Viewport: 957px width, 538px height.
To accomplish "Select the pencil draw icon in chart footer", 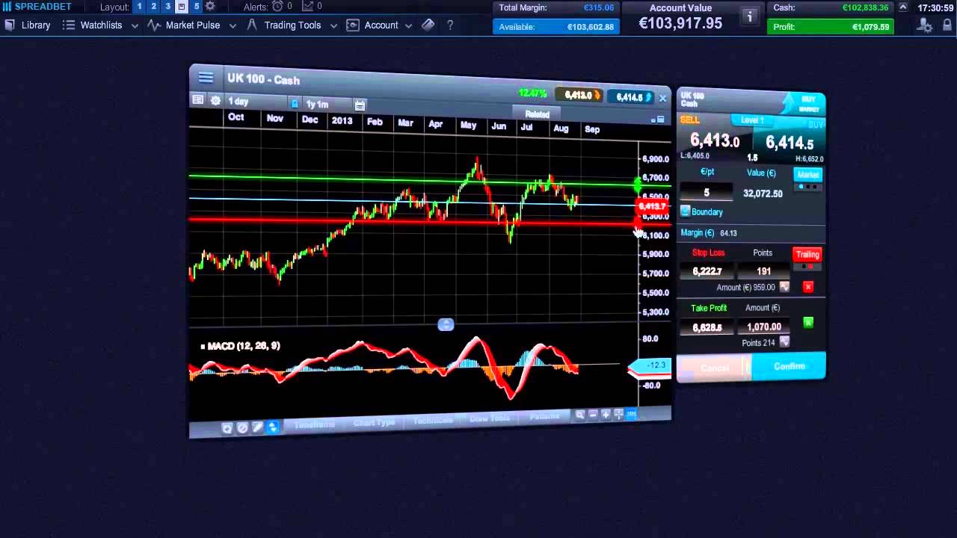I will [257, 427].
